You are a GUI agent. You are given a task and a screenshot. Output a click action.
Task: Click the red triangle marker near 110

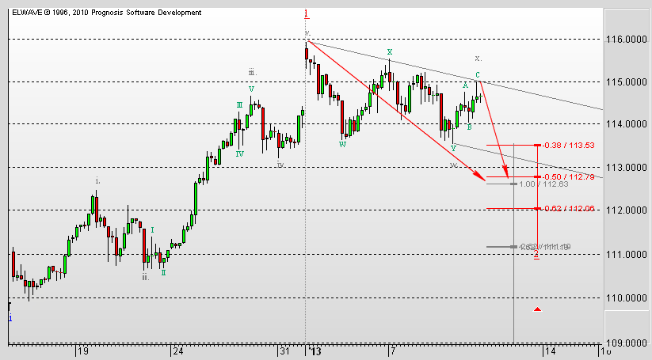538,309
